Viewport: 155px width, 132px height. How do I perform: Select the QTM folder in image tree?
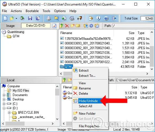pyautogui.click(x=16, y=36)
